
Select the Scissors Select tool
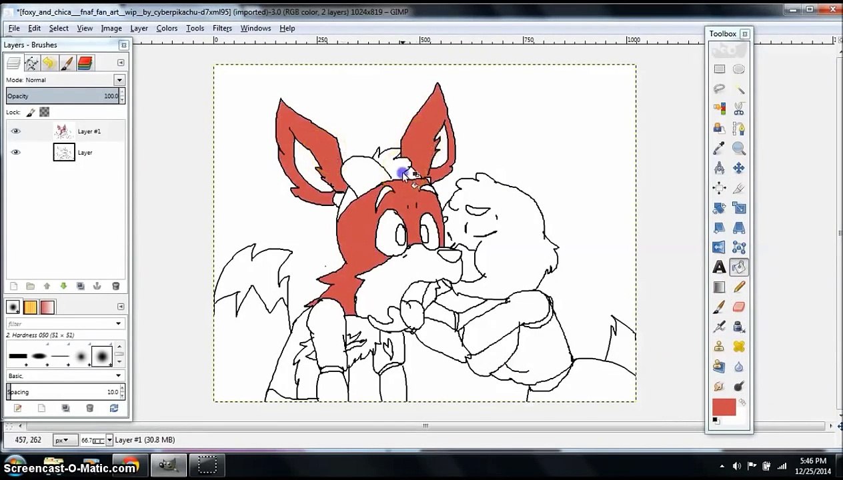tap(739, 109)
